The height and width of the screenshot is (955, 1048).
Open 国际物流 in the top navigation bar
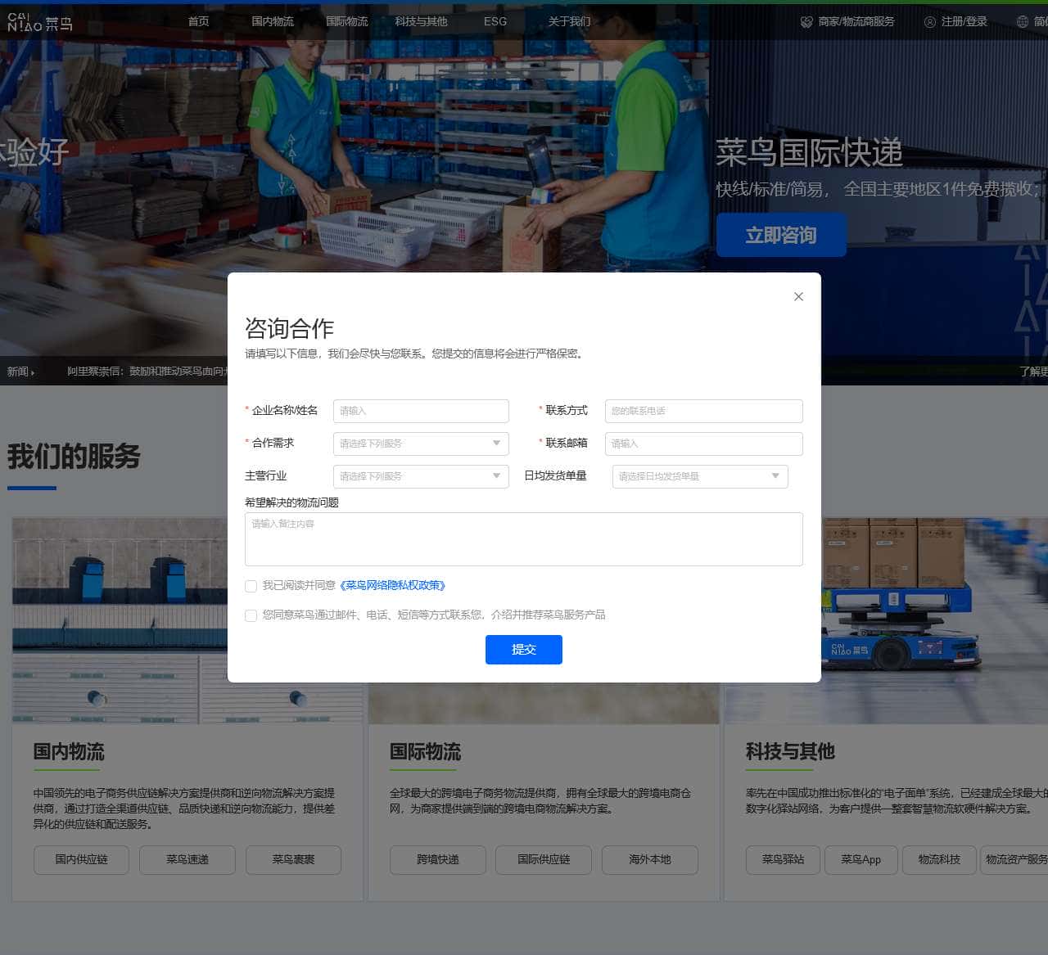coord(347,21)
